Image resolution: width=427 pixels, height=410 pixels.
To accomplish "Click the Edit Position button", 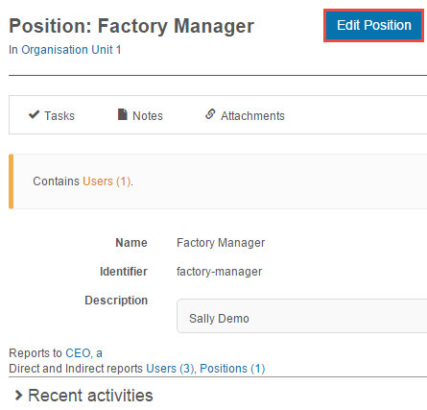I will coord(373,26).
